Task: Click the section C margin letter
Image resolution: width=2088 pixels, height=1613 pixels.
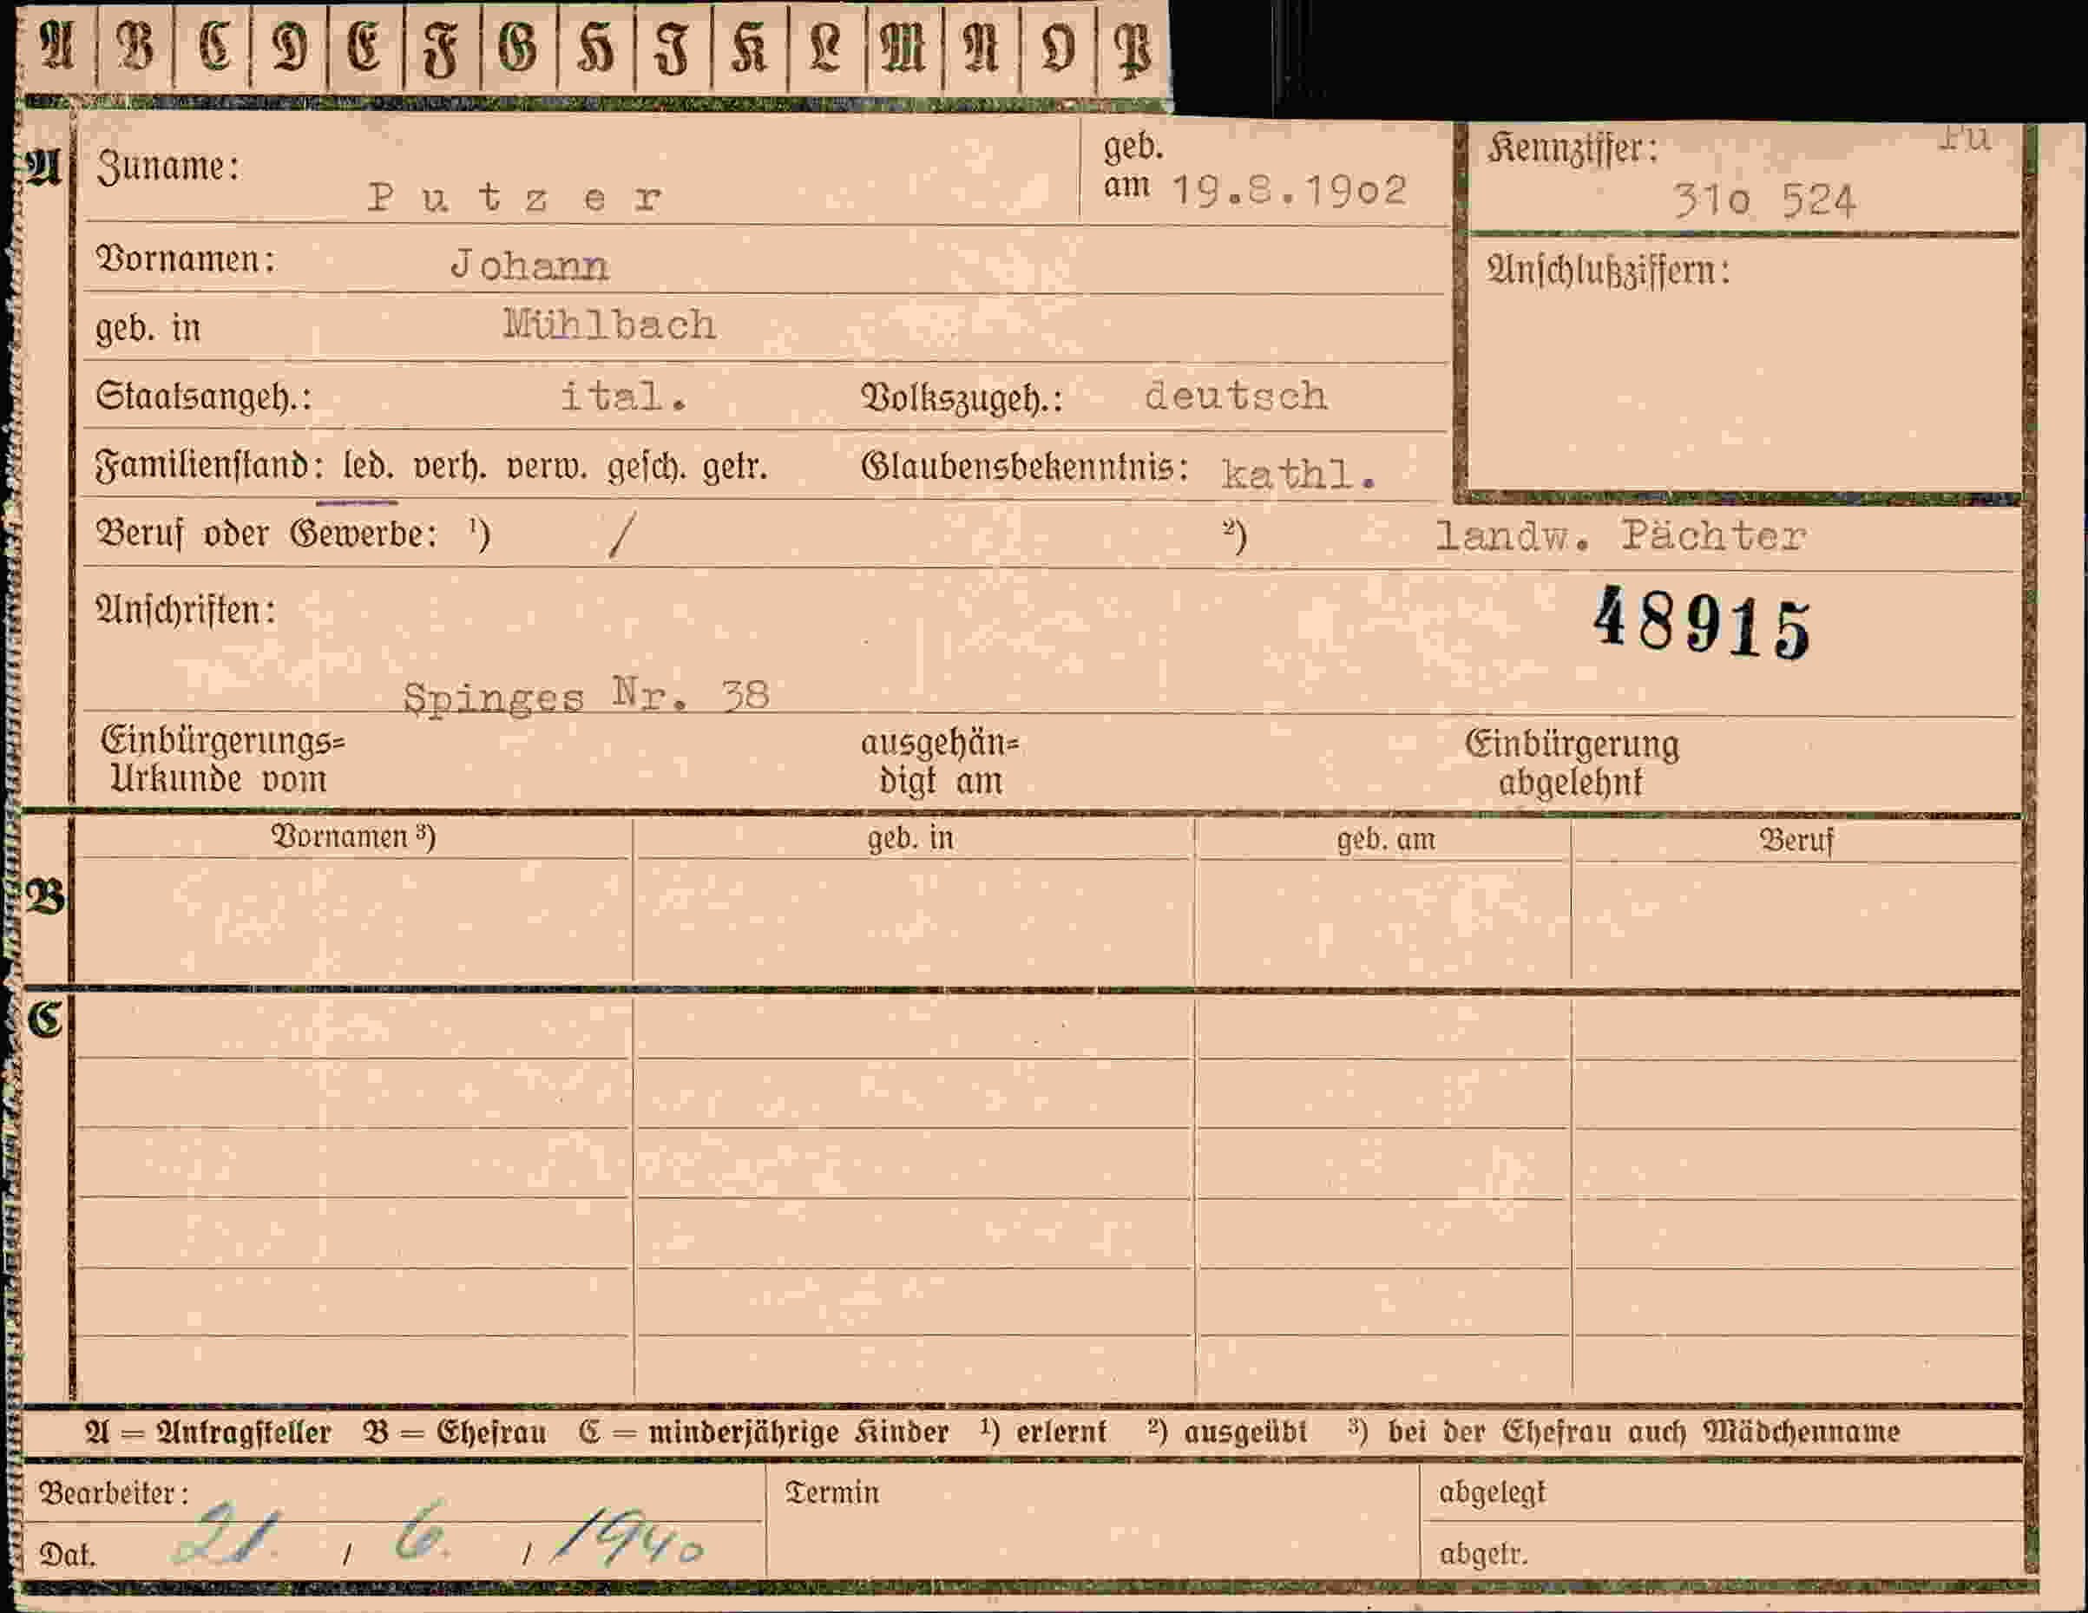Action: (45, 1020)
